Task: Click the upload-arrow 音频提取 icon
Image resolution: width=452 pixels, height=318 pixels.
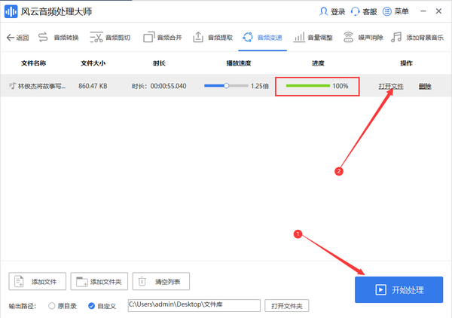Action: click(x=198, y=37)
